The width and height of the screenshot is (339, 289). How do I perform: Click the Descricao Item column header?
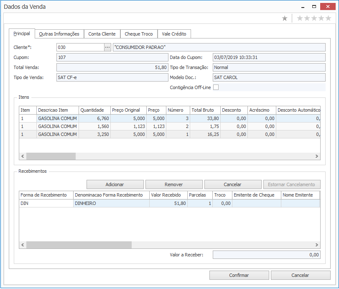pyautogui.click(x=58, y=110)
